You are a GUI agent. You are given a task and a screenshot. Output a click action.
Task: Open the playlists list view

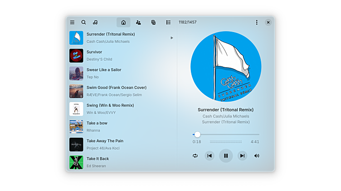point(168,22)
